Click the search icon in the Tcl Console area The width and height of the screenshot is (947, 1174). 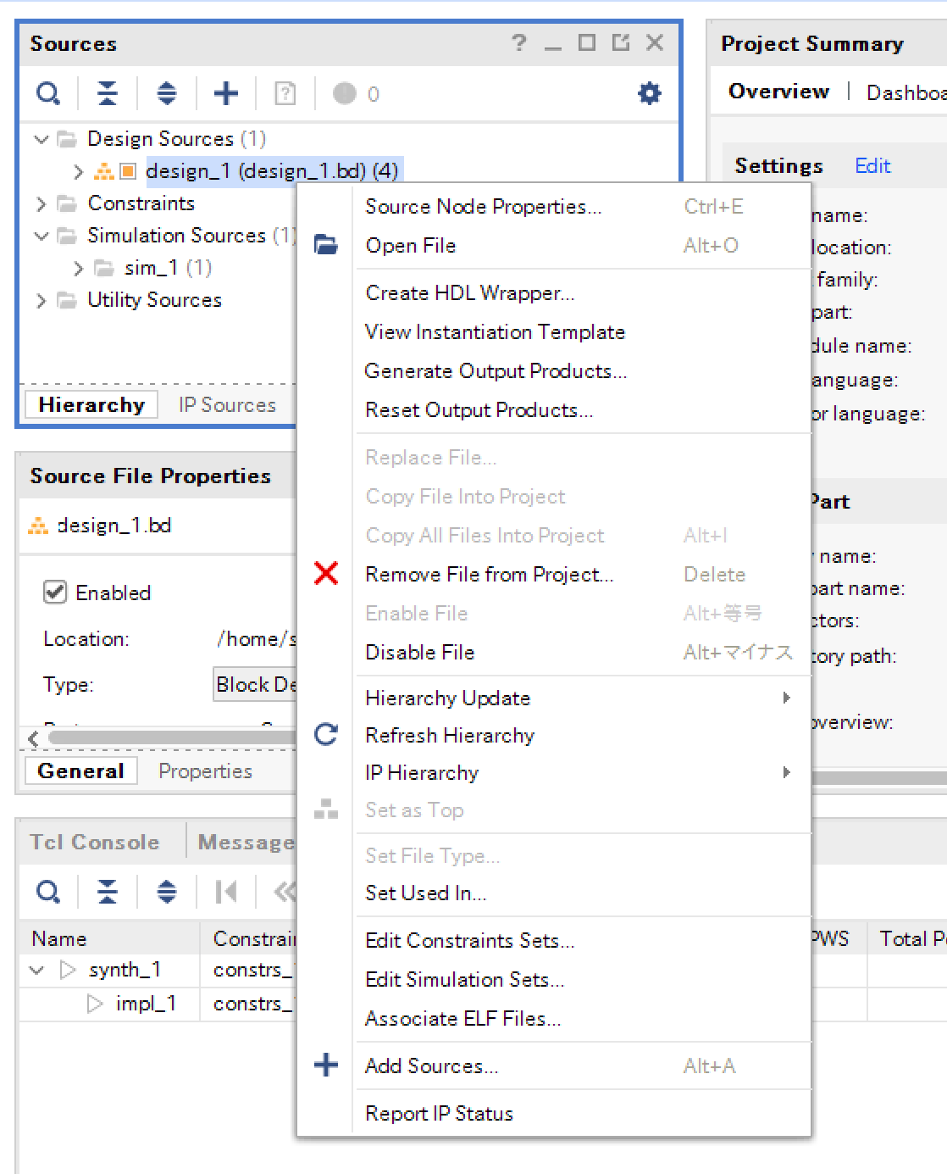tap(48, 892)
